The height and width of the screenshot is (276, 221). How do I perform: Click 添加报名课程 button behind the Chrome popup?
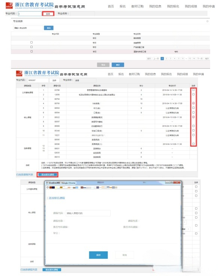point(52,270)
